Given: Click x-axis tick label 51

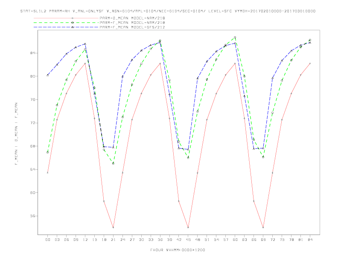Looking at the screenshot, I should (207, 240).
